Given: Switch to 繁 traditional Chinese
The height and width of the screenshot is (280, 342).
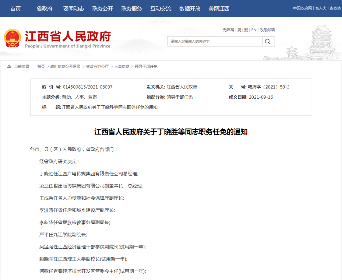Looking at the screenshot, I should click(x=245, y=30).
